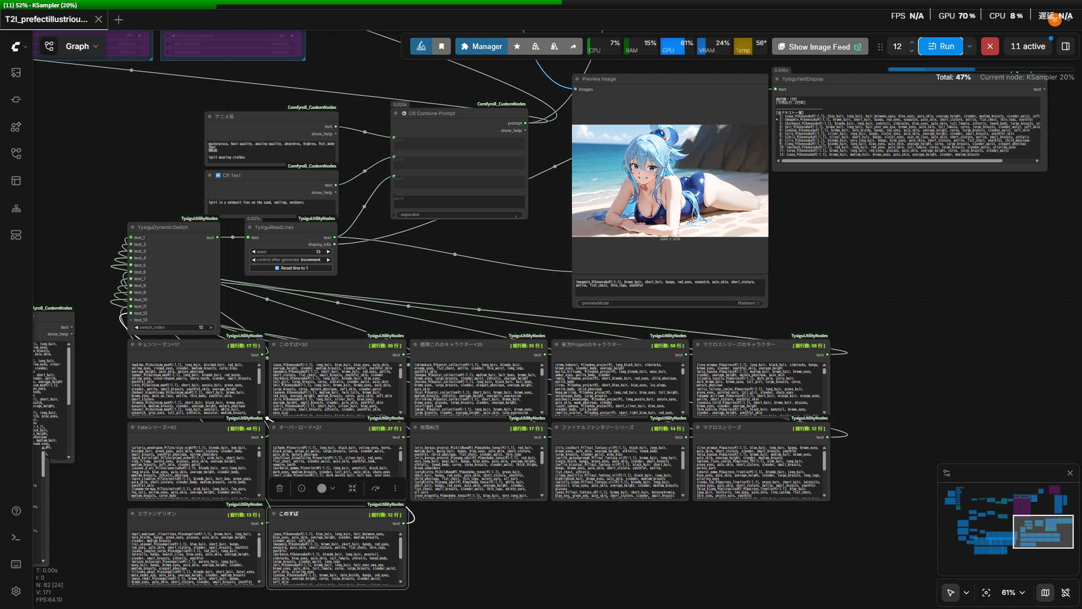Image resolution: width=1082 pixels, height=609 pixels.
Task: Click the workflow graph icon beside Graph
Action: pyautogui.click(x=50, y=46)
